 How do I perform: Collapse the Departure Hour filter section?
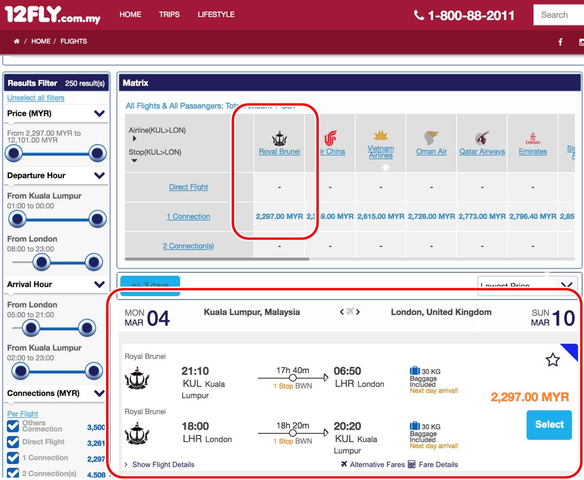click(x=99, y=176)
